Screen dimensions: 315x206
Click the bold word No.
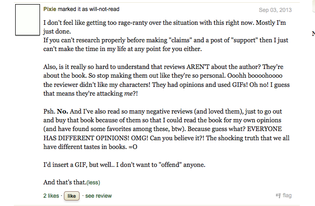63,111
